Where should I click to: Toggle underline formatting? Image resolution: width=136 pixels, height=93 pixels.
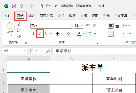click(47, 34)
